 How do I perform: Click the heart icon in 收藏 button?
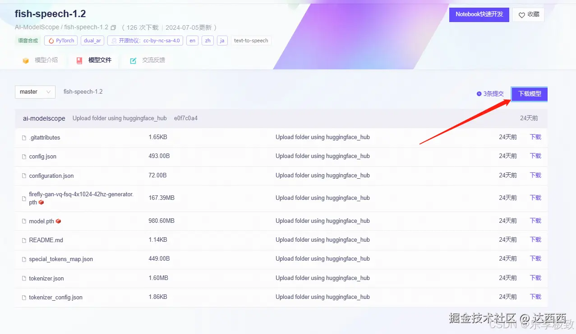click(x=522, y=15)
